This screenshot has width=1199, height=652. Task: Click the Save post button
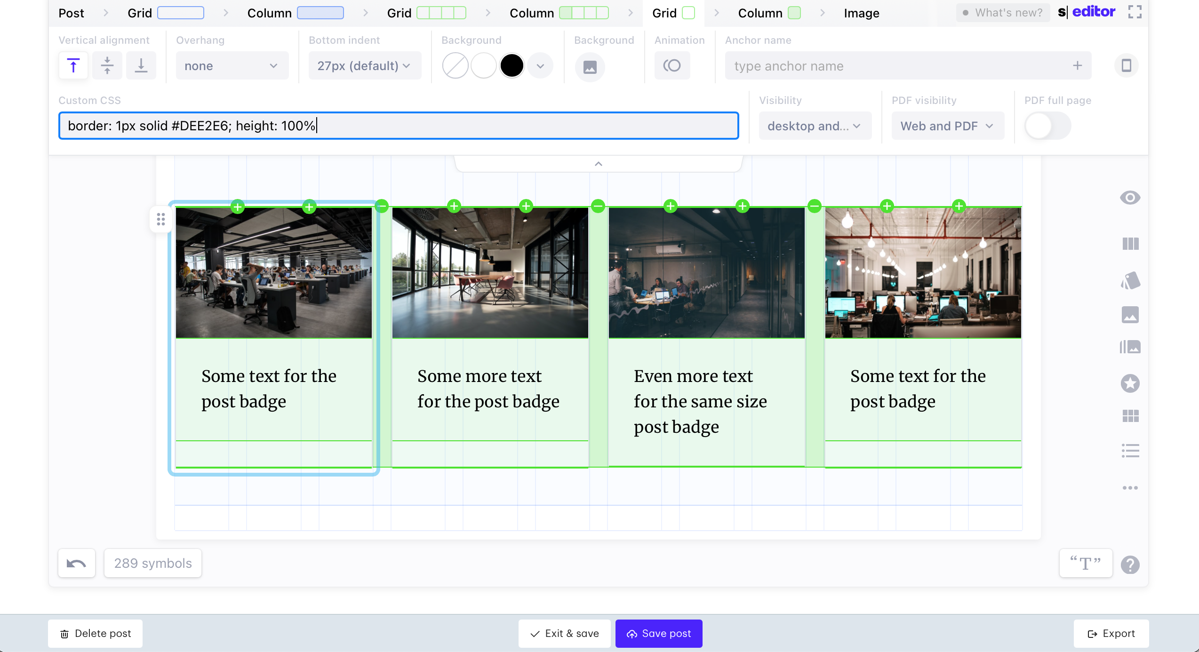tap(658, 634)
